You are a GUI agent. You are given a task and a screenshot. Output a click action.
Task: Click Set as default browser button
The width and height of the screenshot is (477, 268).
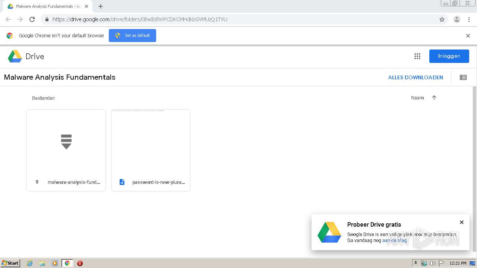coord(132,36)
